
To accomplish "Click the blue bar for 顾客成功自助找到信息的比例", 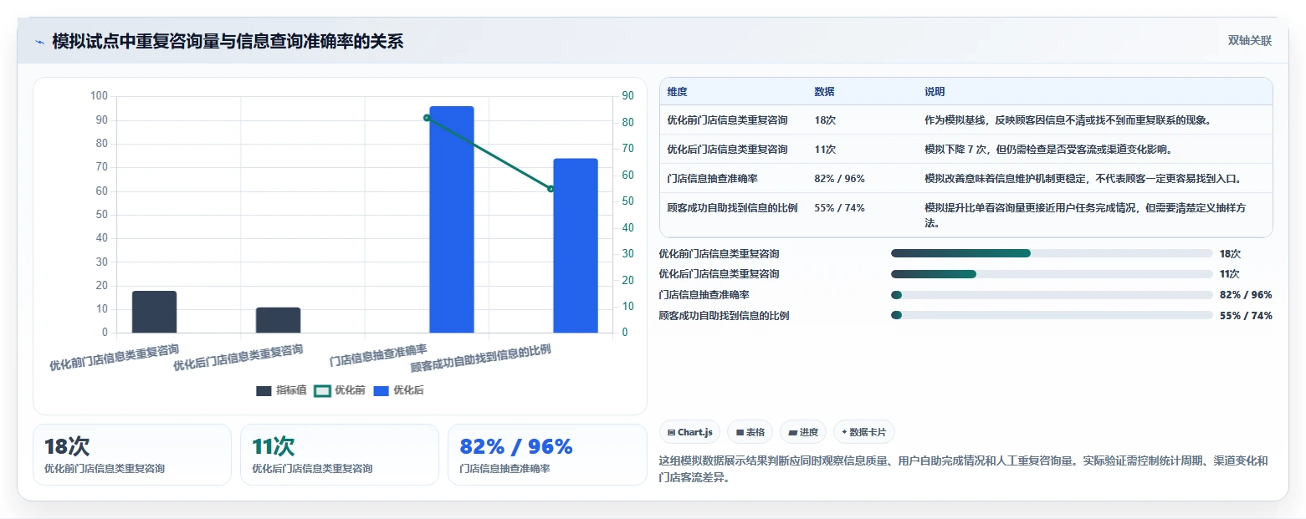I will coord(576,246).
